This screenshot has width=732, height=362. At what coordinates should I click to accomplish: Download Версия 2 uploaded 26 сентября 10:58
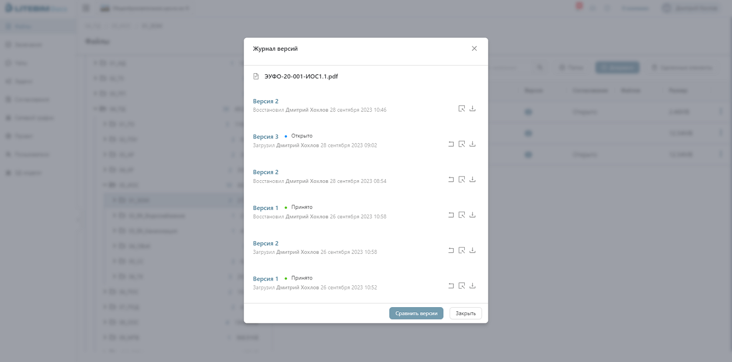473,251
